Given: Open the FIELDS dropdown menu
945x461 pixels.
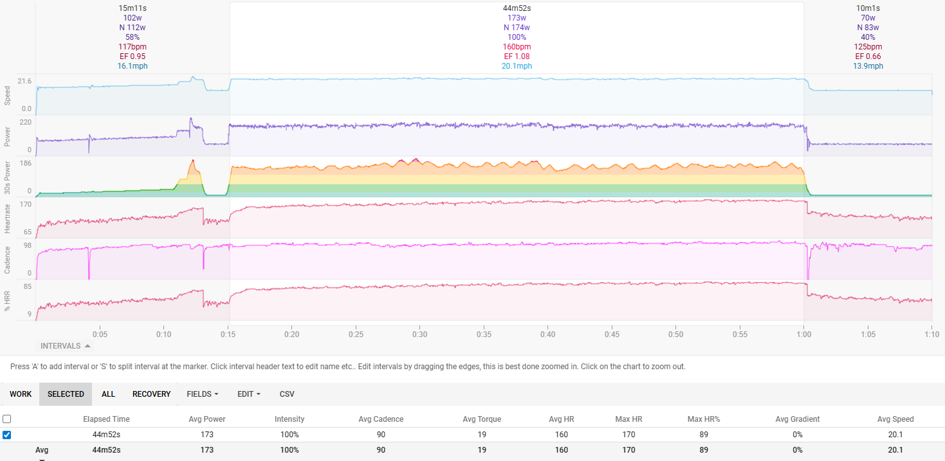Looking at the screenshot, I should (x=202, y=394).
